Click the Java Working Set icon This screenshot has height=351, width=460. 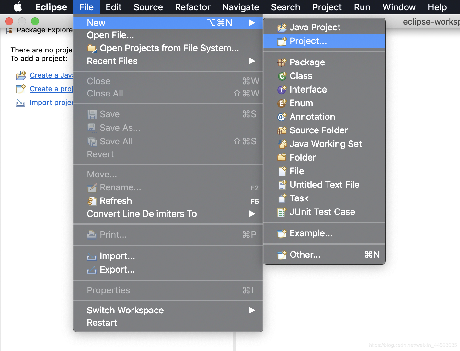282,144
